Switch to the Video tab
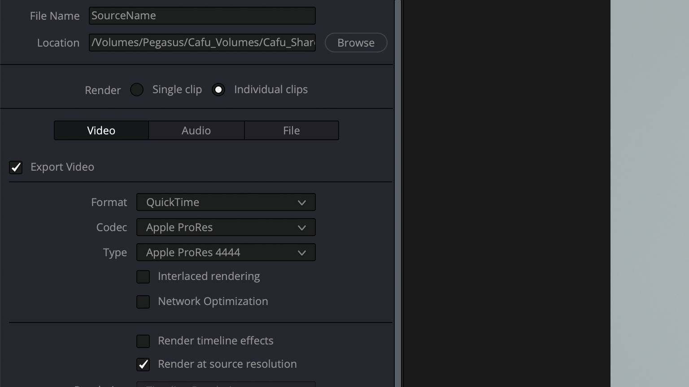The height and width of the screenshot is (387, 689). [x=101, y=130]
